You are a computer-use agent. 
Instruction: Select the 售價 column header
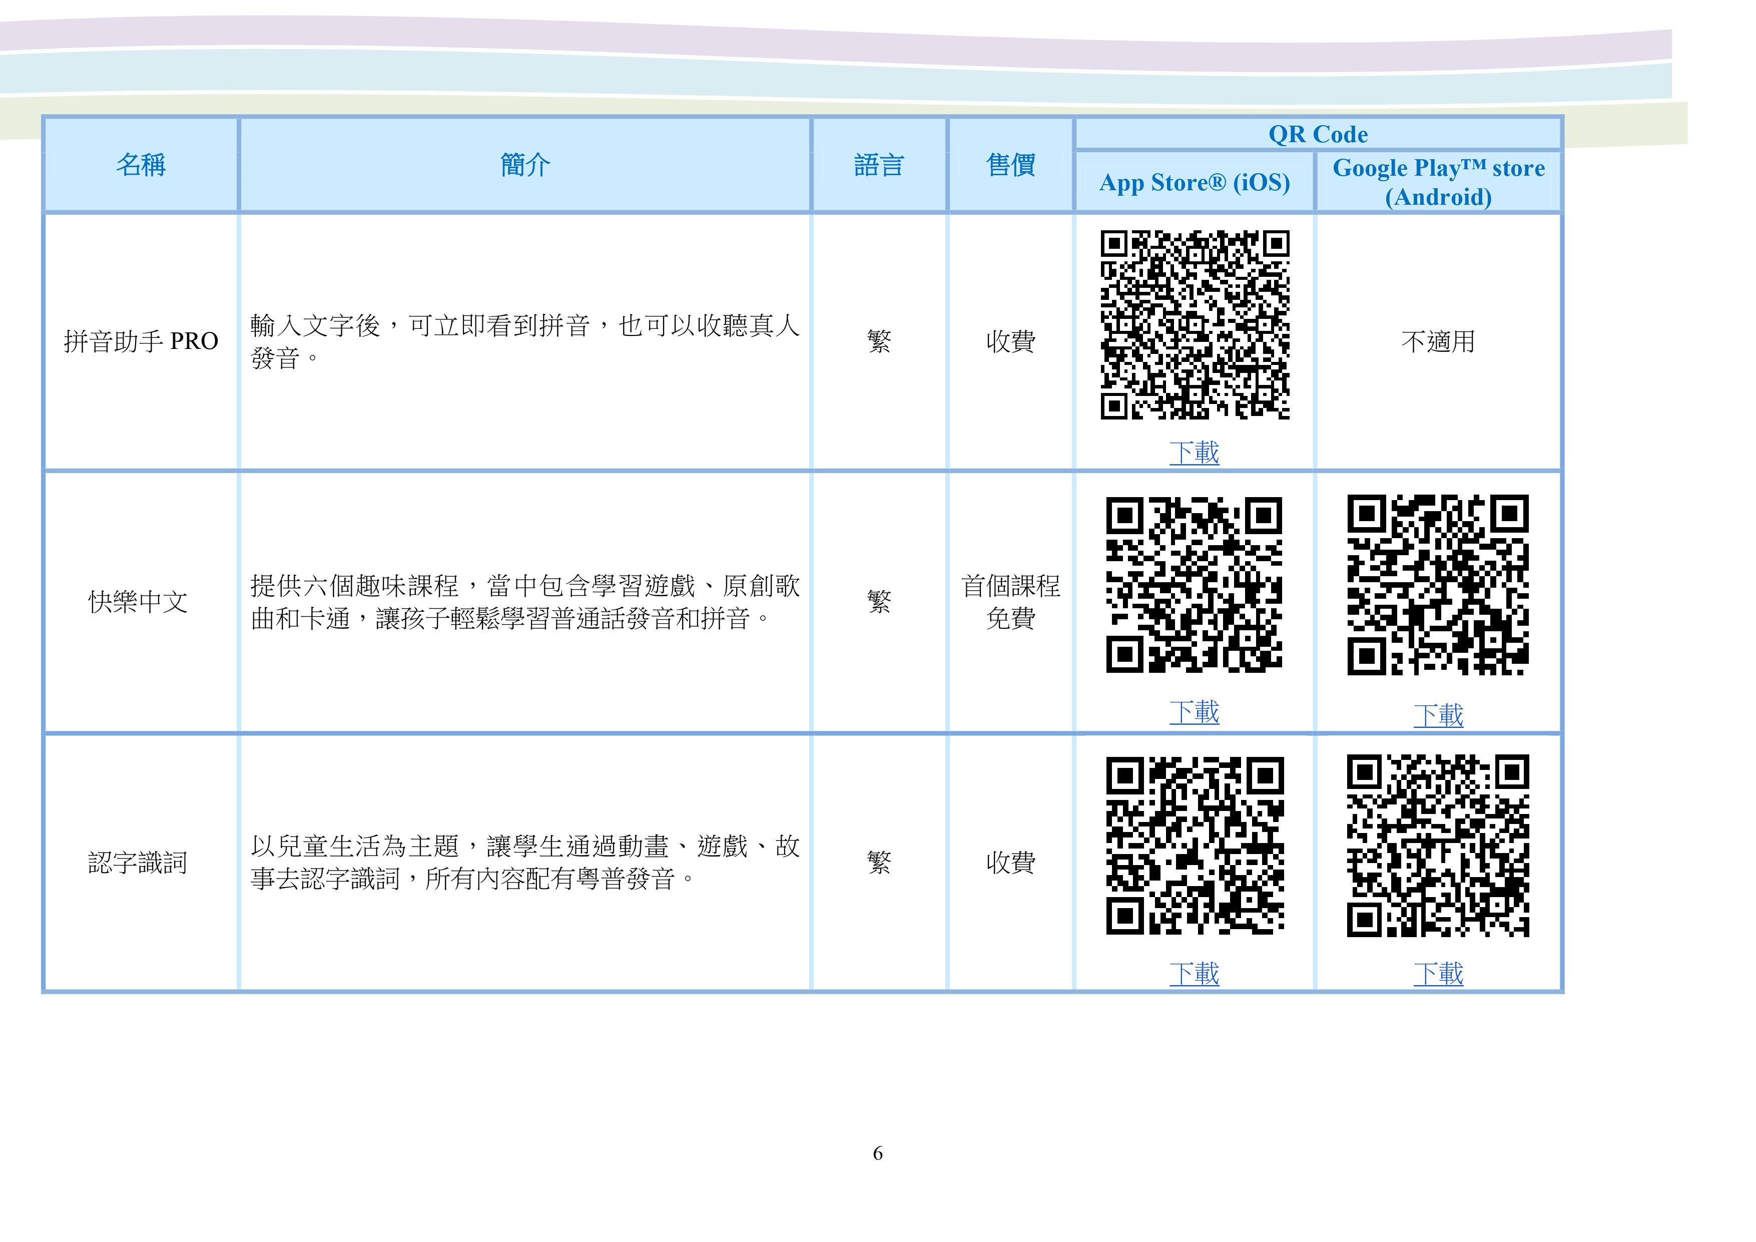tap(1010, 165)
